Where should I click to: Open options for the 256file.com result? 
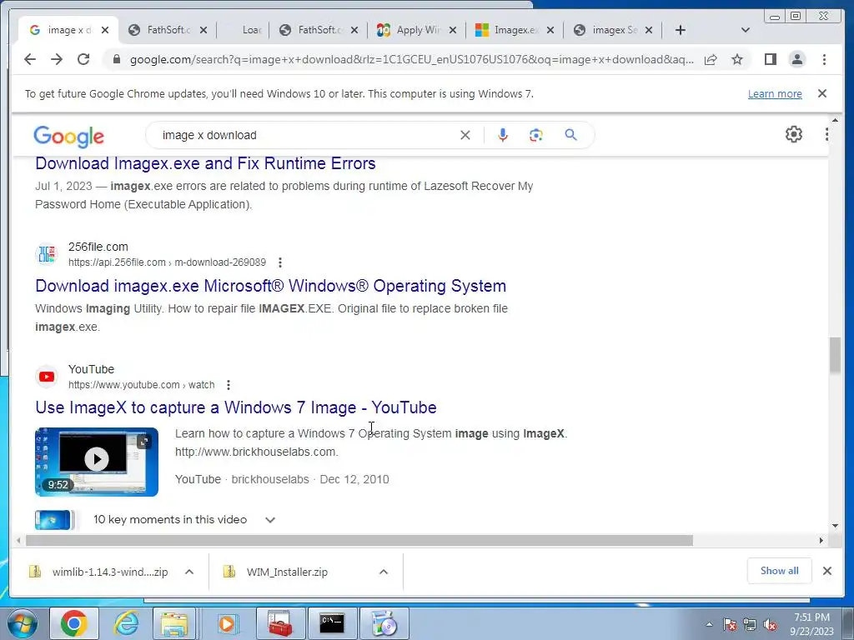(x=280, y=262)
